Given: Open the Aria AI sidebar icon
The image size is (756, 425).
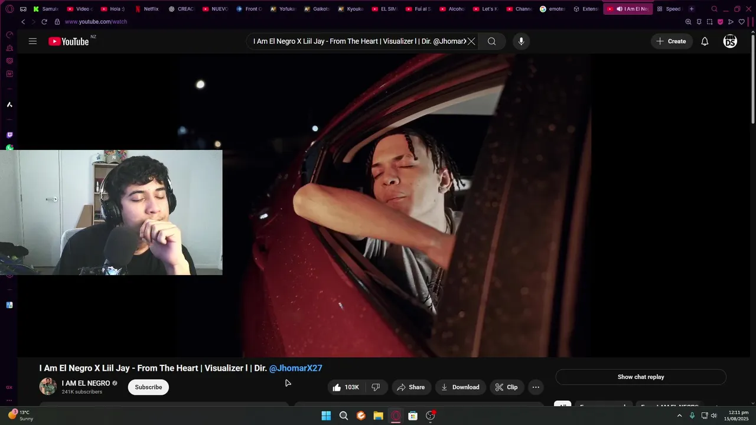Looking at the screenshot, I should click(9, 104).
